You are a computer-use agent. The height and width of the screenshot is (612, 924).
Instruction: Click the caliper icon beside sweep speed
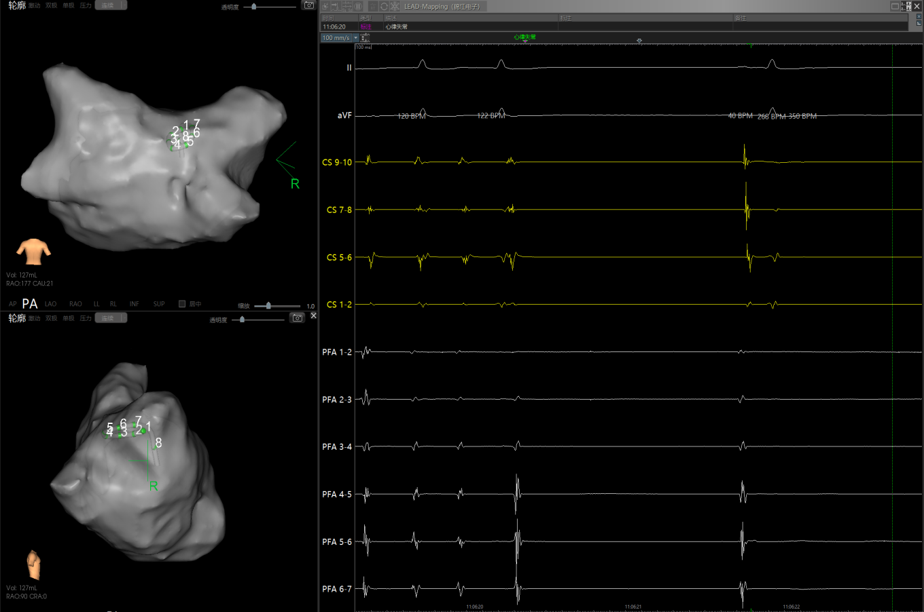(x=366, y=38)
